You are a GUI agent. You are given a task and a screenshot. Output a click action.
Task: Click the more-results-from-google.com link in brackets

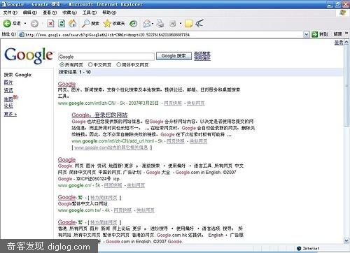[111, 147]
